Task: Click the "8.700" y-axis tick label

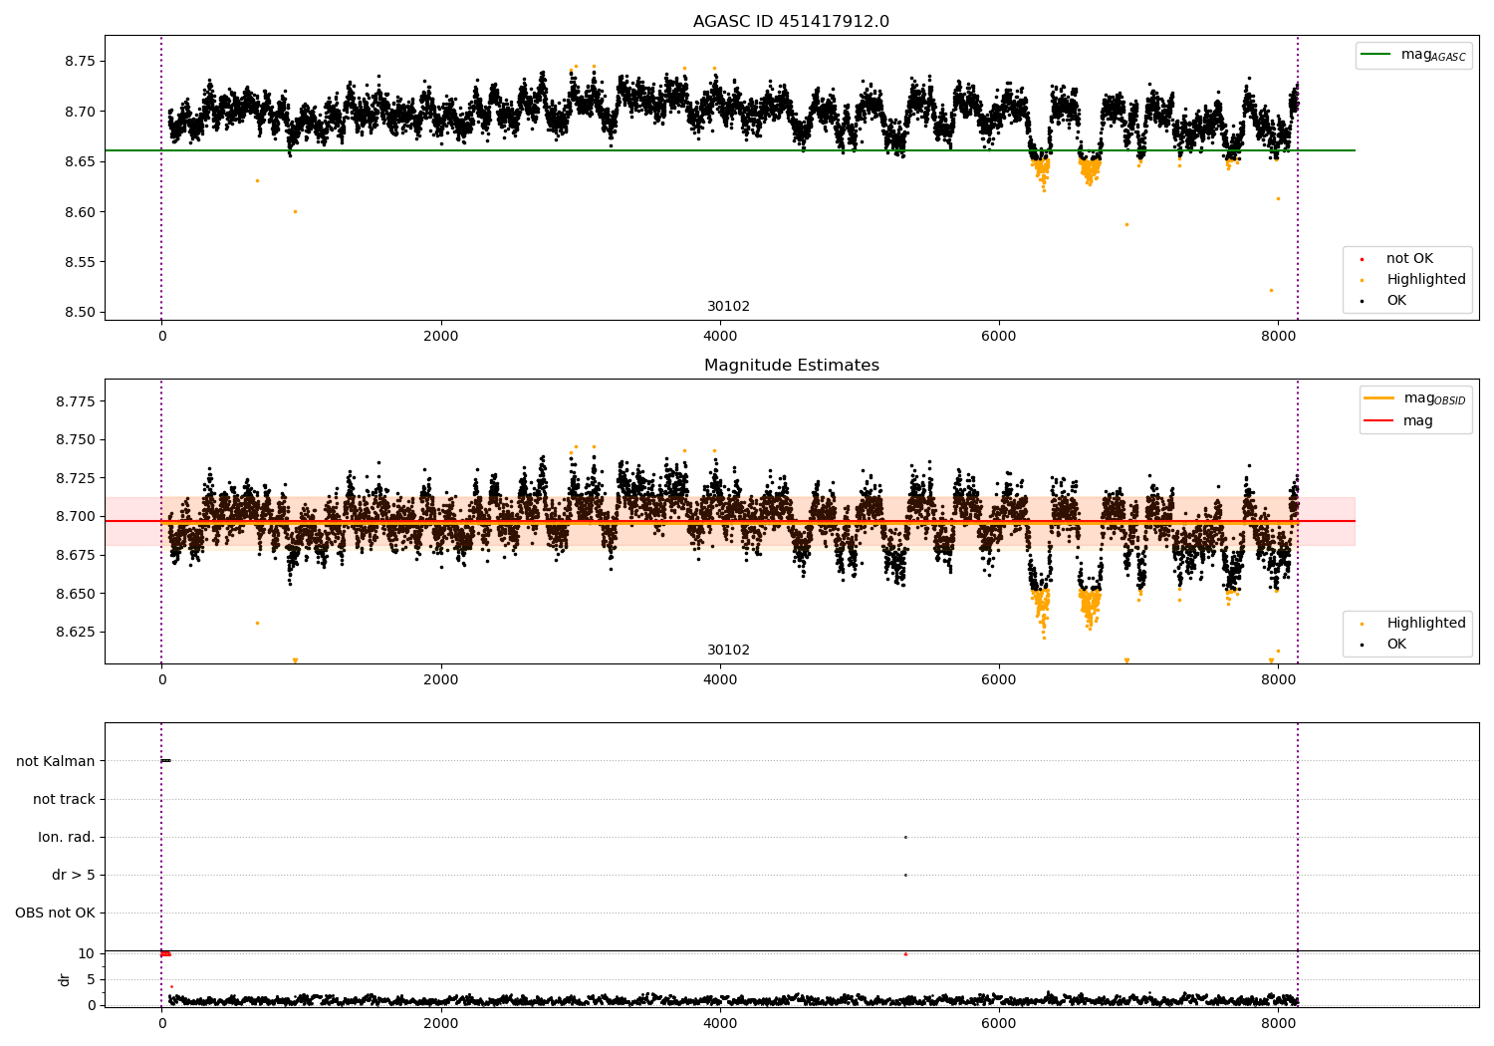Action: [x=75, y=516]
